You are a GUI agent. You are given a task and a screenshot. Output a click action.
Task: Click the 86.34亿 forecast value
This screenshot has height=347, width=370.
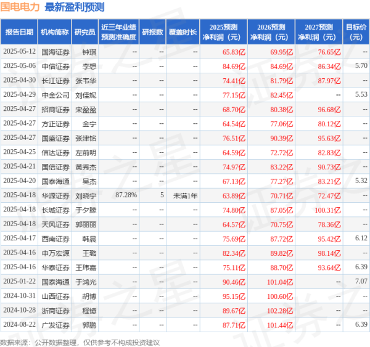(x=329, y=67)
